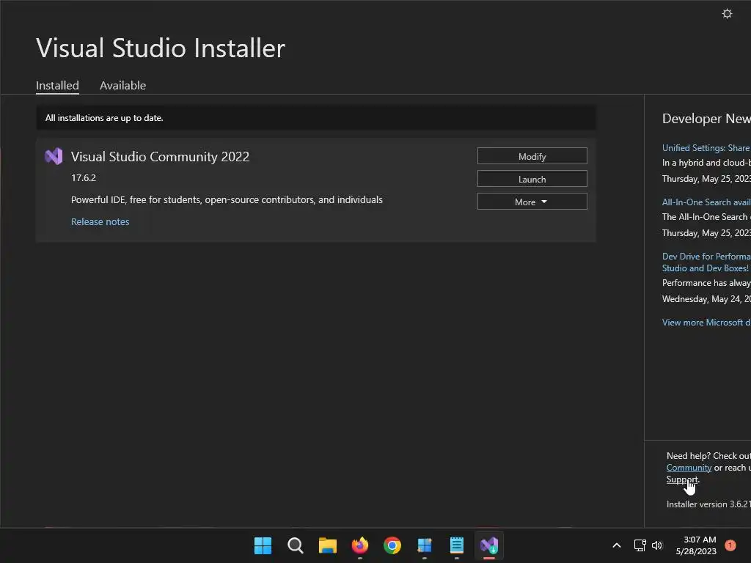The image size is (751, 563).
Task: Open the Unified Settings news article
Action: 706,148
